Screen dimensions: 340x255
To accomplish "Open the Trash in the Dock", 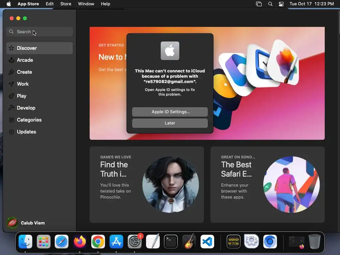I will click(314, 241).
